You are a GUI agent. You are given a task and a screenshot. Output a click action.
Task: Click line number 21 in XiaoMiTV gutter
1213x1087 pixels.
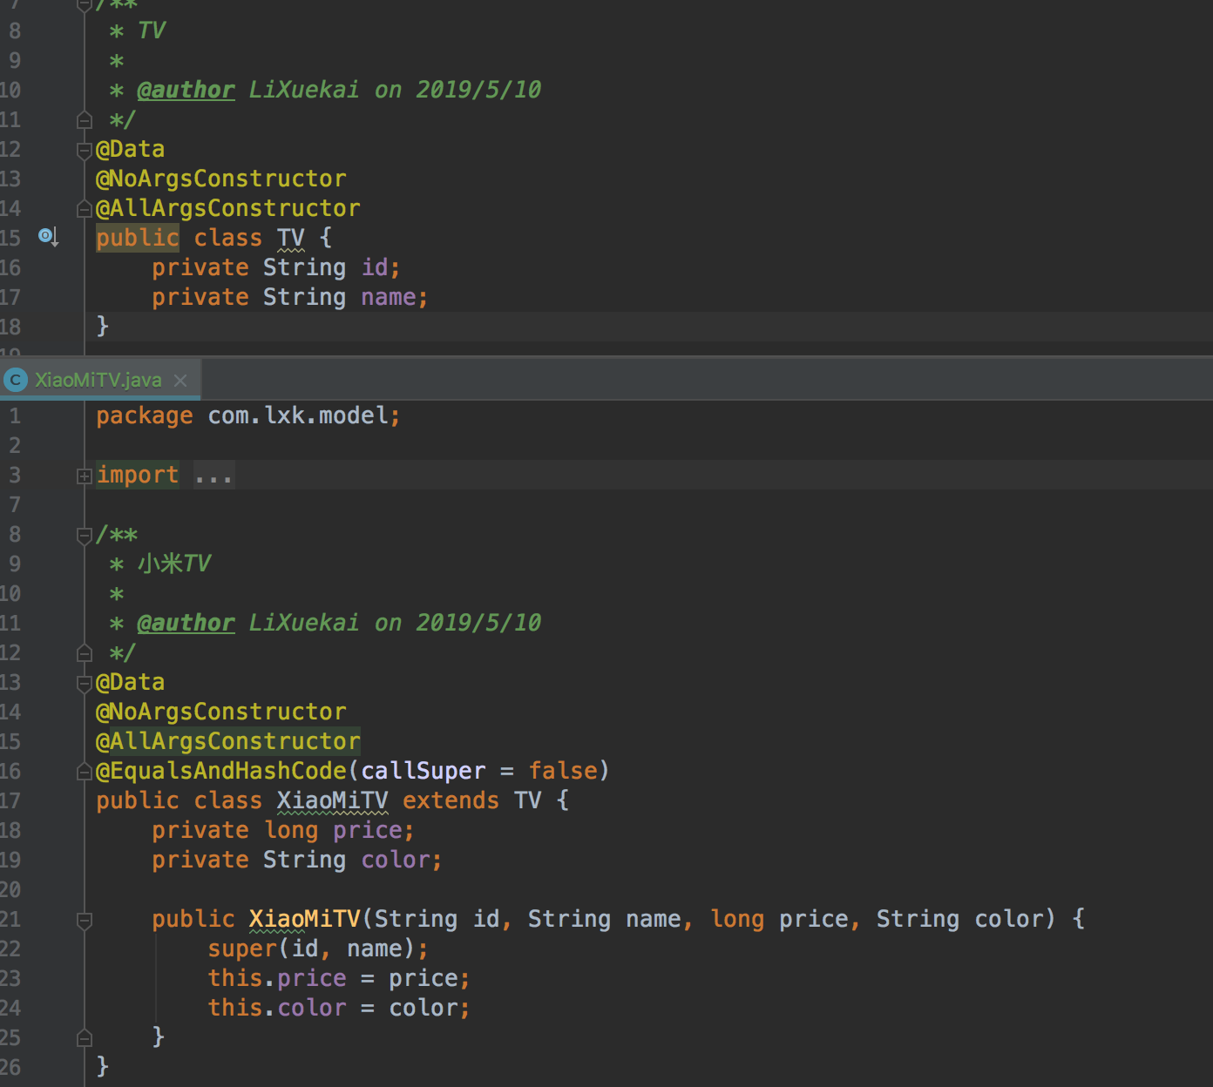[10, 919]
